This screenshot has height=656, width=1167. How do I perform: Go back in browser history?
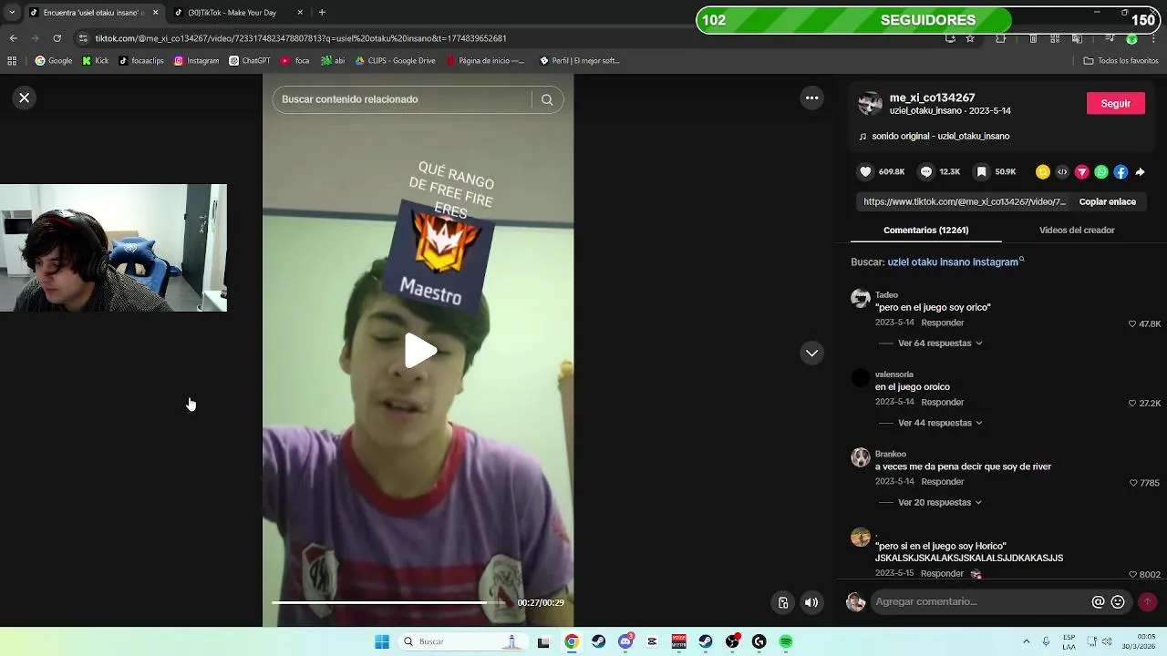[x=13, y=38]
